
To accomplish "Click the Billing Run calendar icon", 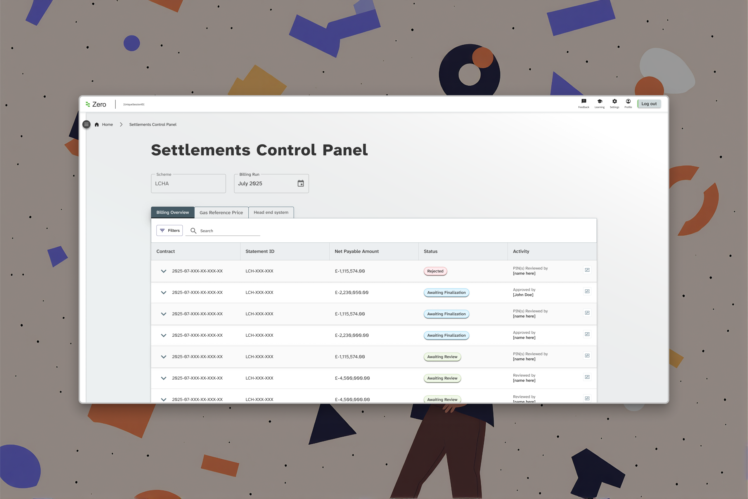I will [301, 183].
